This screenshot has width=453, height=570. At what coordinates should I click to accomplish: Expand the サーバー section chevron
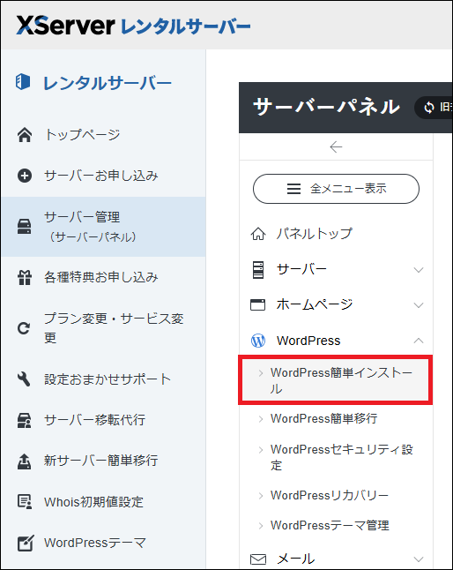pyautogui.click(x=419, y=270)
